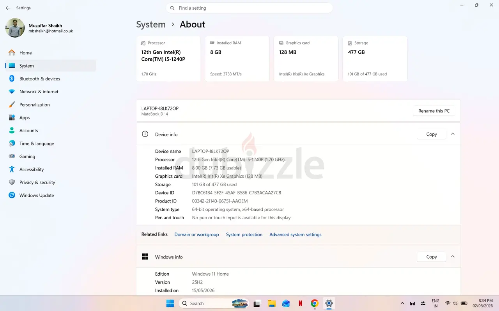The height and width of the screenshot is (311, 499).
Task: Click the taskbar Search box
Action: tap(214, 303)
